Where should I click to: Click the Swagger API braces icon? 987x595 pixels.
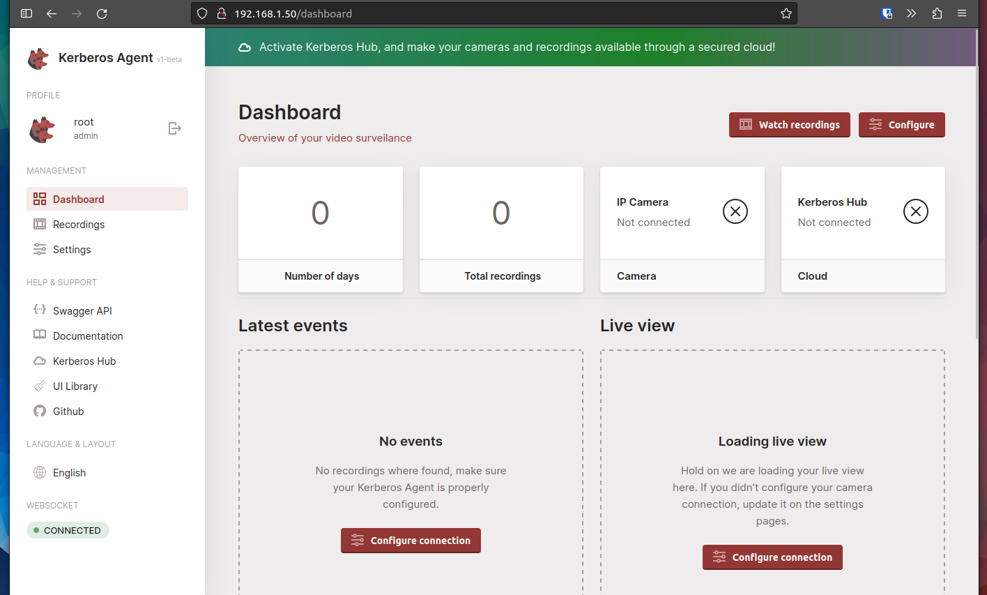coord(40,310)
